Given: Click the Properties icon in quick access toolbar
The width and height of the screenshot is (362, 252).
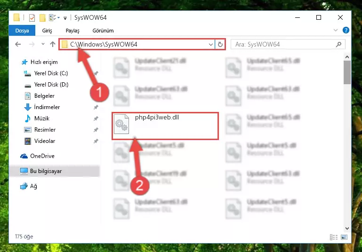Looking at the screenshot, I should point(32,18).
